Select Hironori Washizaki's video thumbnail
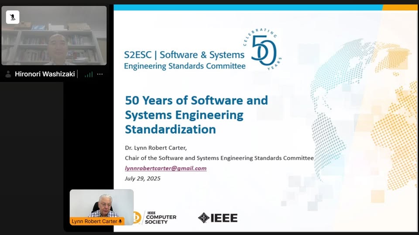The width and height of the screenshot is (419, 235). [54, 35]
